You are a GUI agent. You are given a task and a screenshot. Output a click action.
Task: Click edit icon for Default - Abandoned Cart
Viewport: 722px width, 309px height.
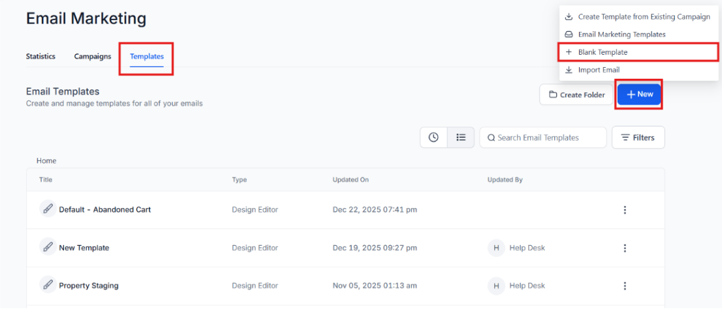[47, 209]
